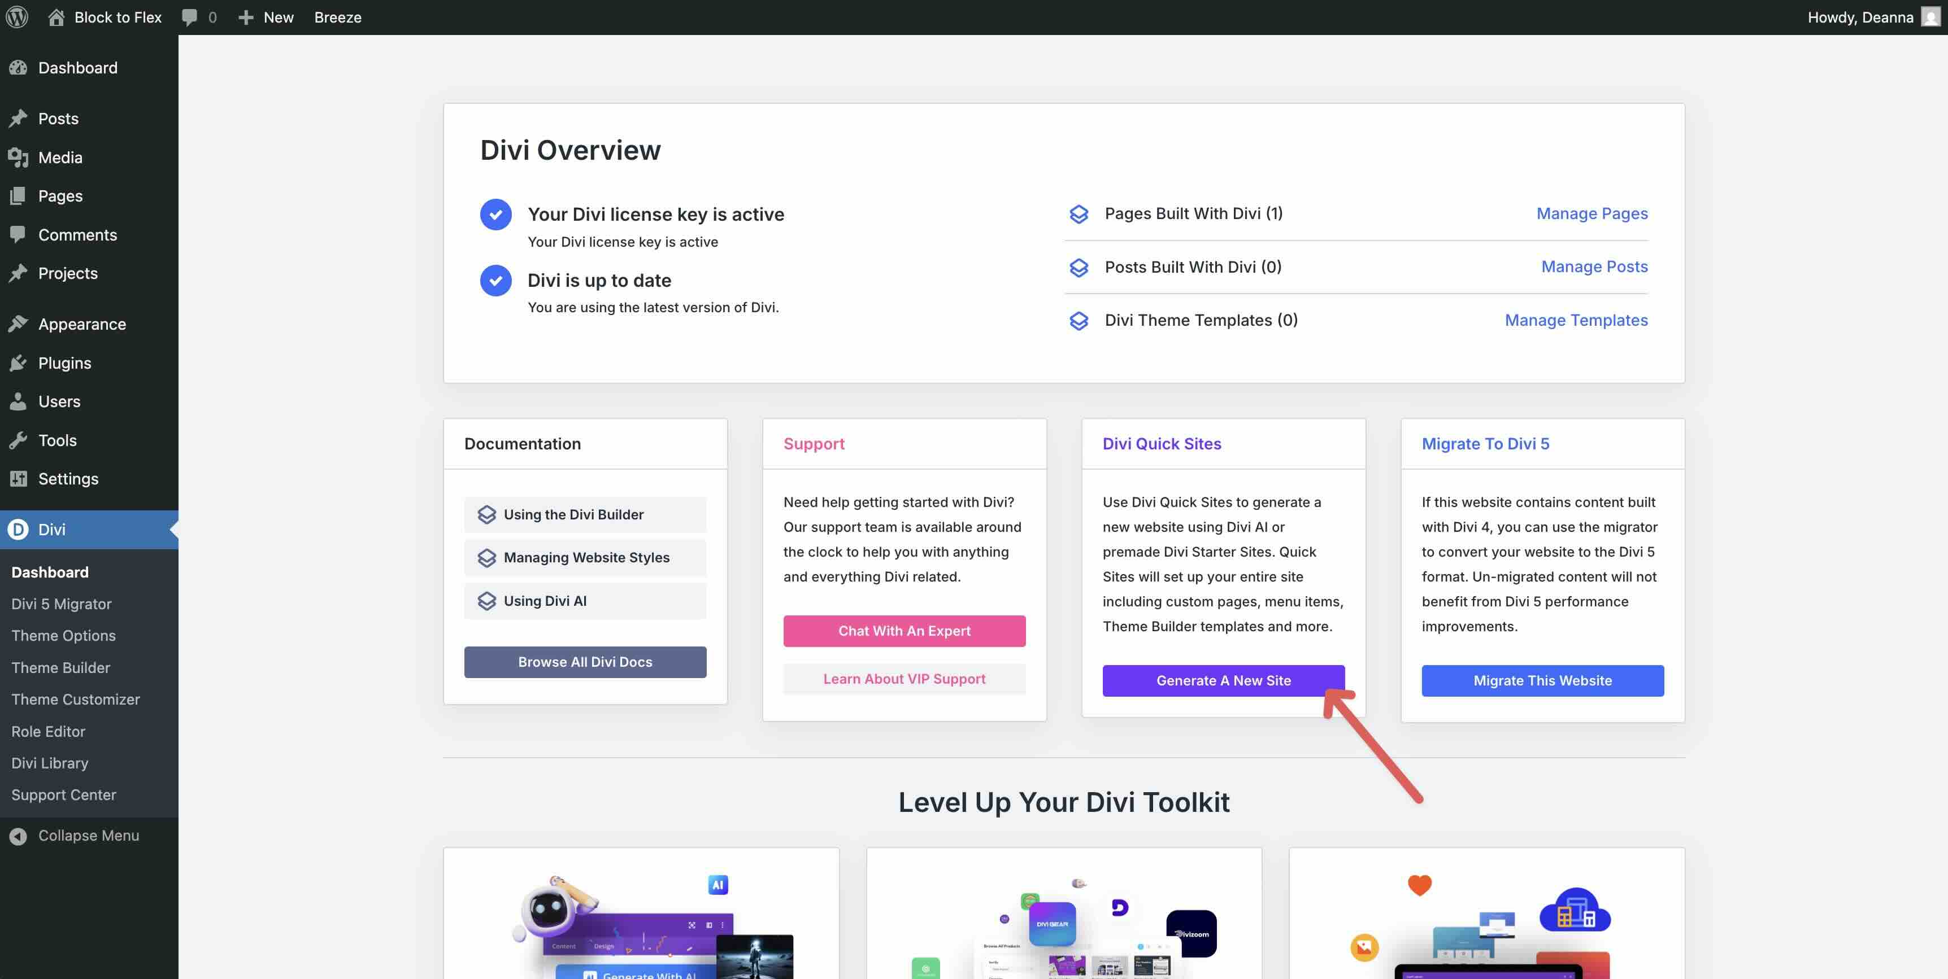The width and height of the screenshot is (1948, 979).
Task: Select the Divi "D" icon in the sidebar
Action: (x=18, y=529)
